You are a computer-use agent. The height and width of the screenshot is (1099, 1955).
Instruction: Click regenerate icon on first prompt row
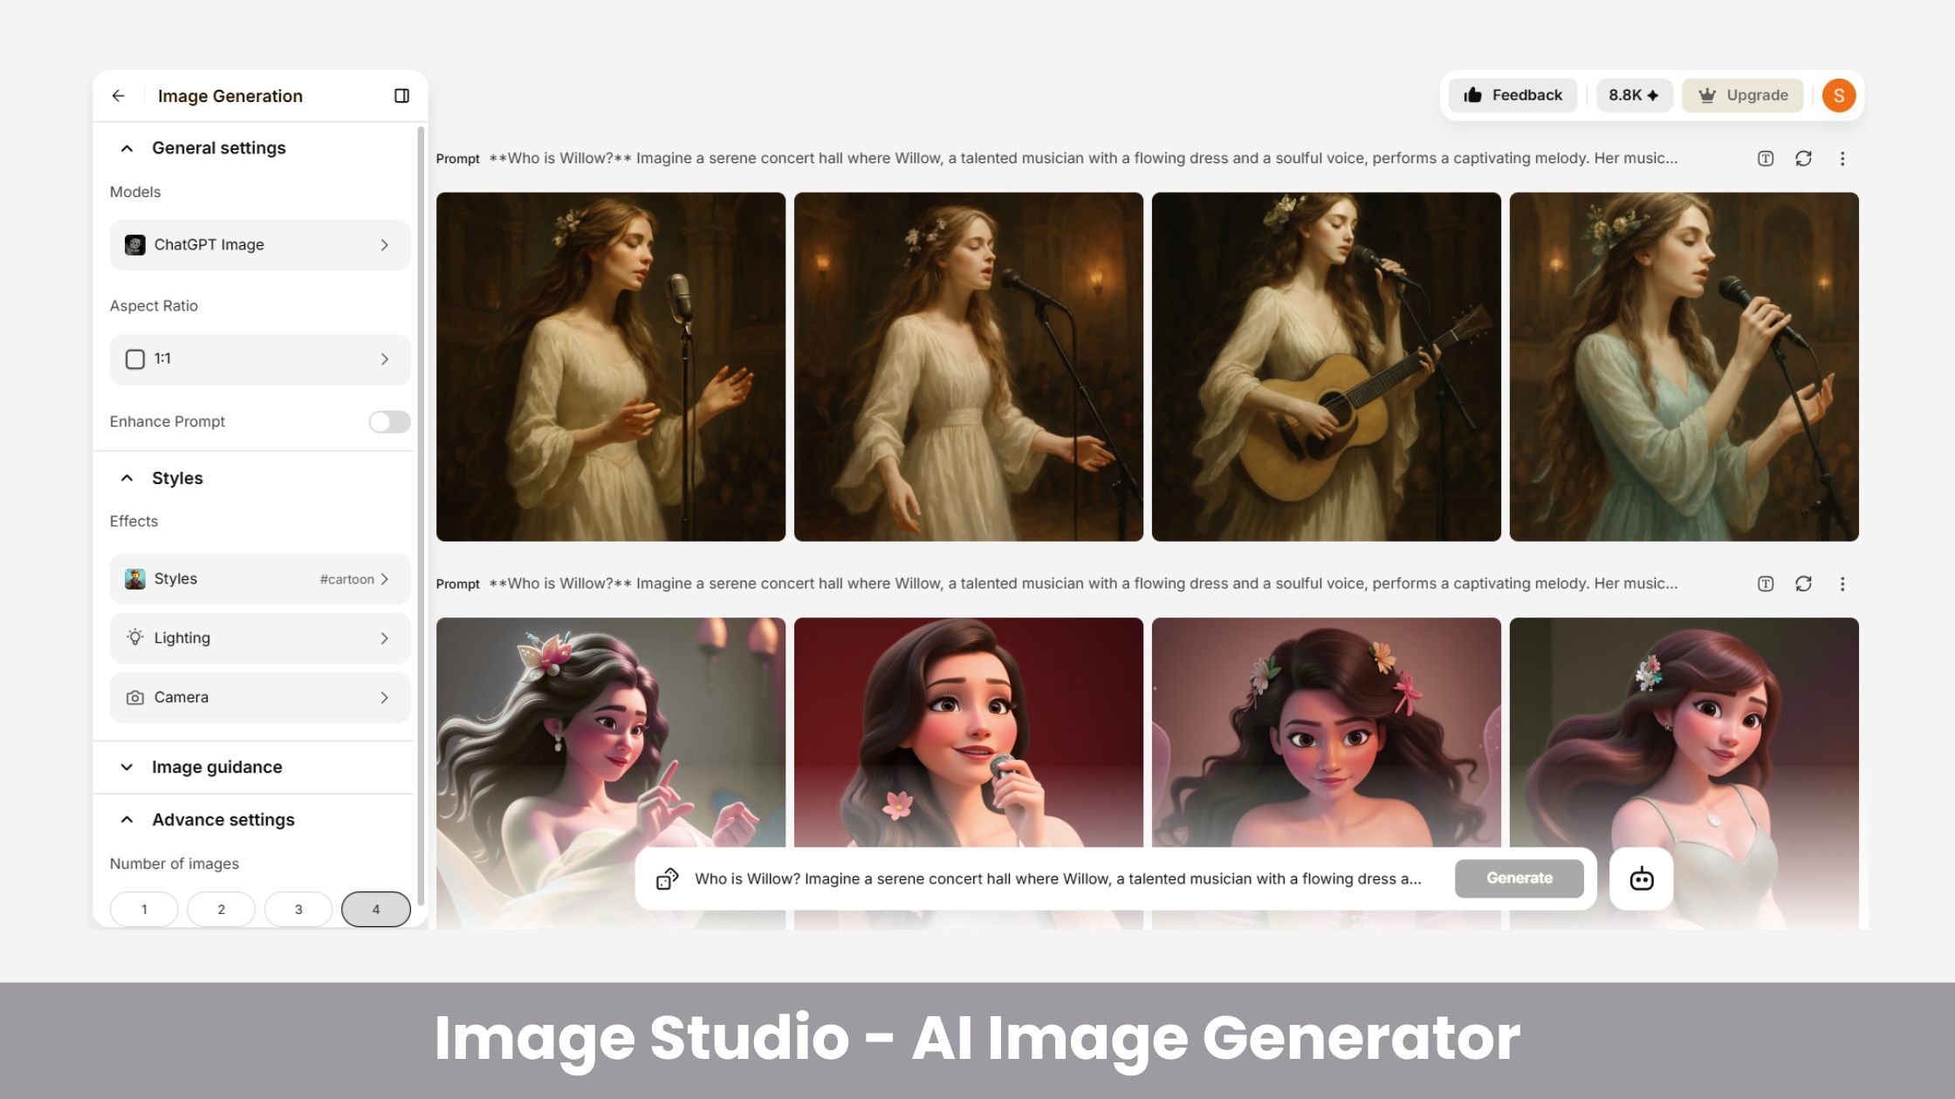click(x=1803, y=159)
